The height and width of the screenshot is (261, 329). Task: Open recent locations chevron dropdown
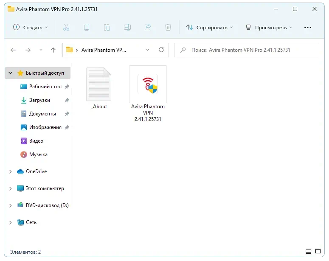[x=41, y=50]
